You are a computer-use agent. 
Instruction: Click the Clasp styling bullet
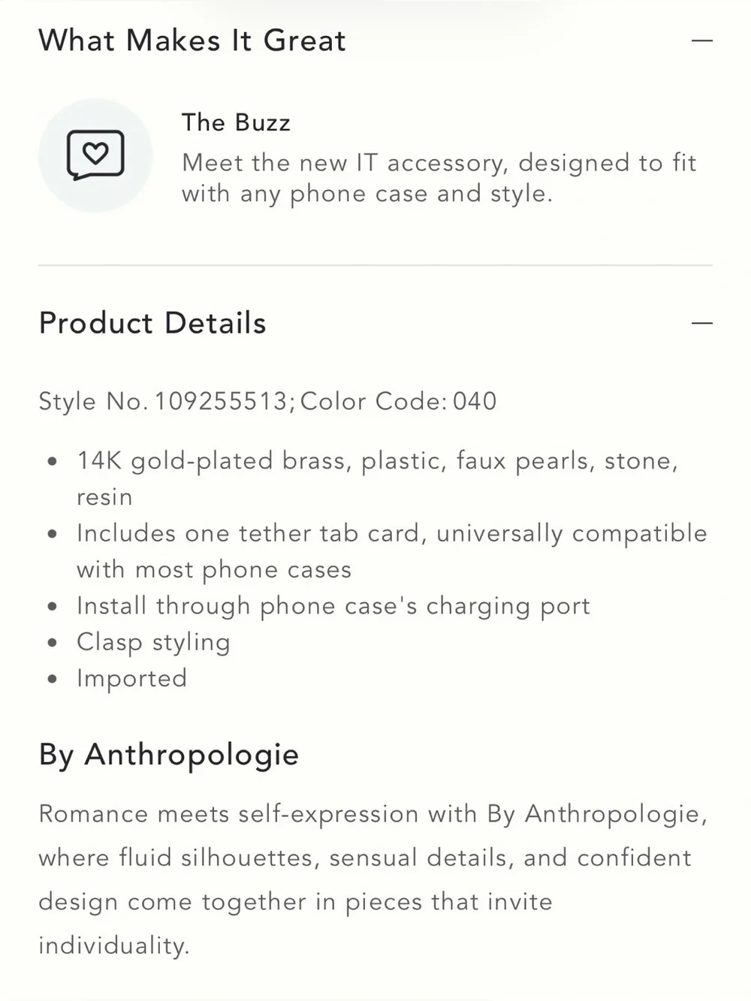click(x=153, y=642)
